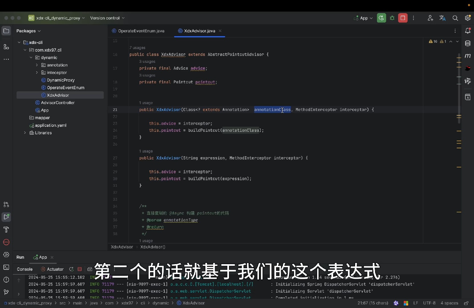Select the App tab in Run panel
This screenshot has width=474, height=308.
[x=40, y=257]
